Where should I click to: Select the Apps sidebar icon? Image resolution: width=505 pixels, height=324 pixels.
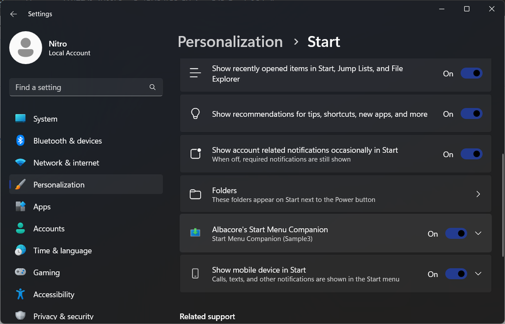pyautogui.click(x=20, y=206)
